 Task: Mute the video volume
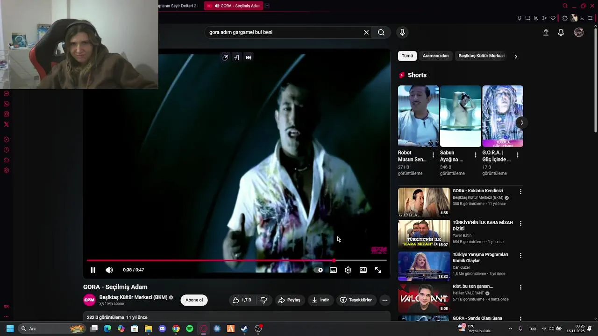click(109, 270)
